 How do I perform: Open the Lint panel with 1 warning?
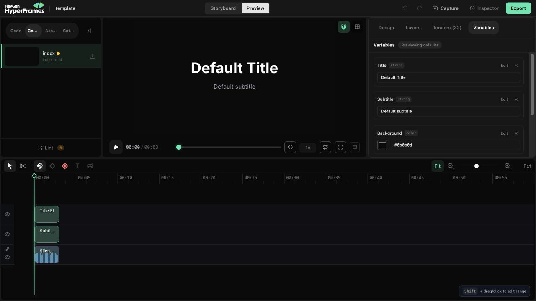pos(51,148)
